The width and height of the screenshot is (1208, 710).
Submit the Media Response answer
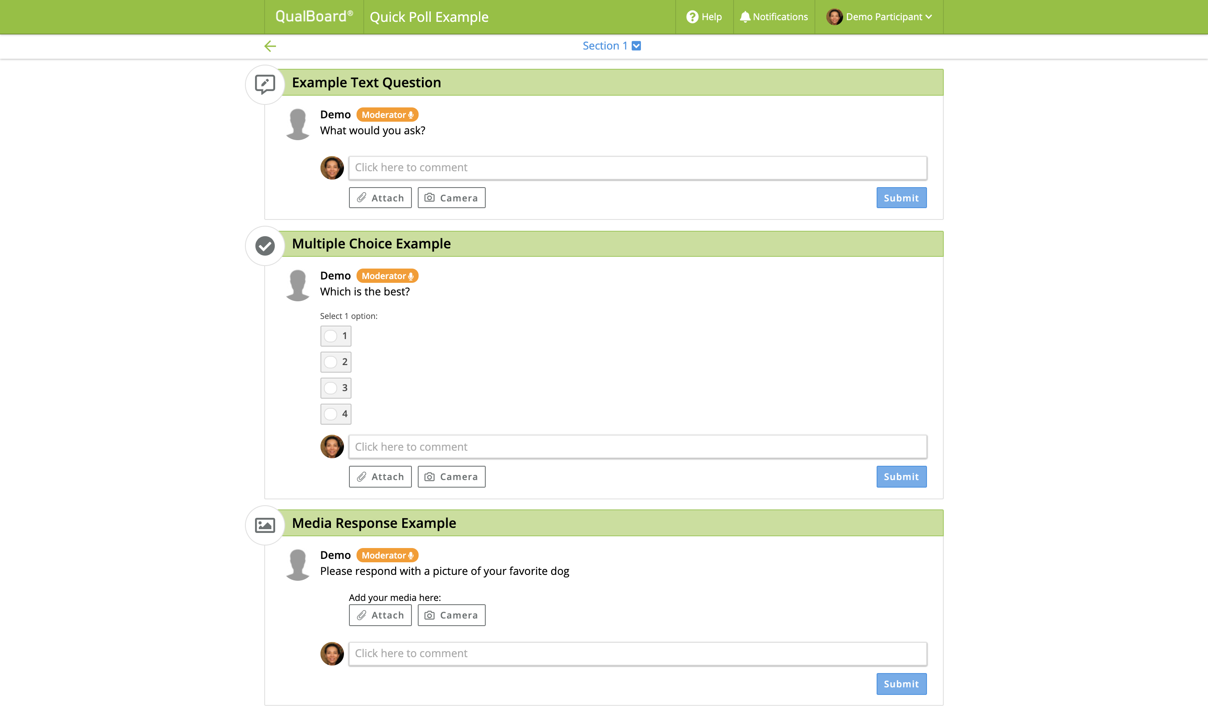[901, 684]
